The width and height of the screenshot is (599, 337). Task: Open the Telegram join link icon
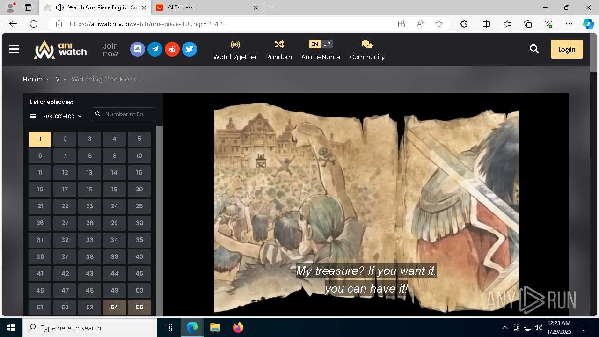[155, 49]
